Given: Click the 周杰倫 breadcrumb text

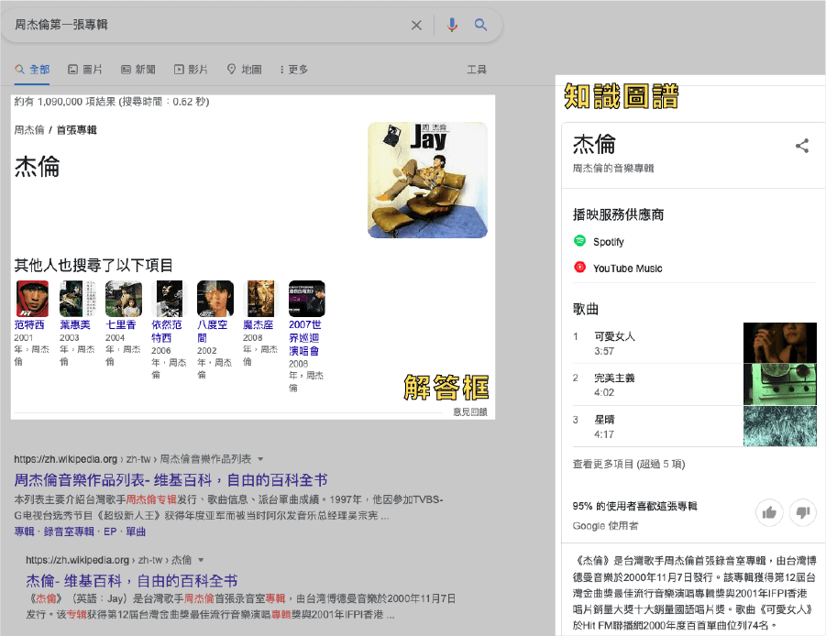Looking at the screenshot, I should [x=29, y=130].
